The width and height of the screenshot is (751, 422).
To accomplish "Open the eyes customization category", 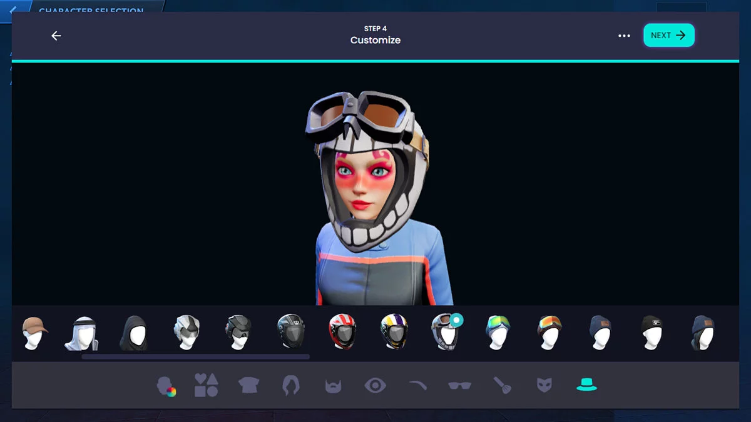I will click(375, 384).
